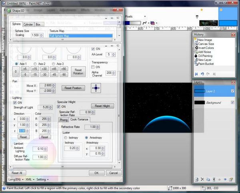240x193 pixels.
Task: Select the Isotropy radio button
Action: 66,138
